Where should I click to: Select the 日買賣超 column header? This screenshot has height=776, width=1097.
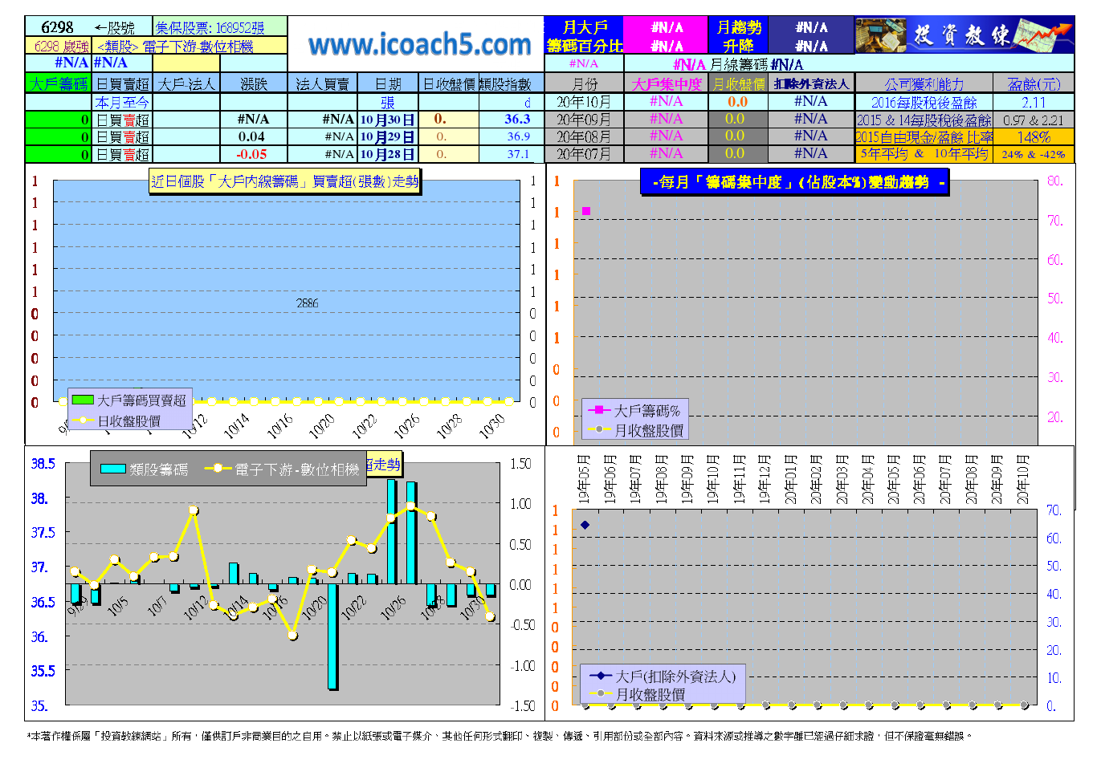pos(122,83)
